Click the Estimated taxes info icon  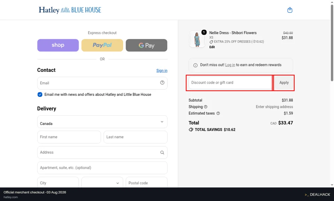(218, 114)
